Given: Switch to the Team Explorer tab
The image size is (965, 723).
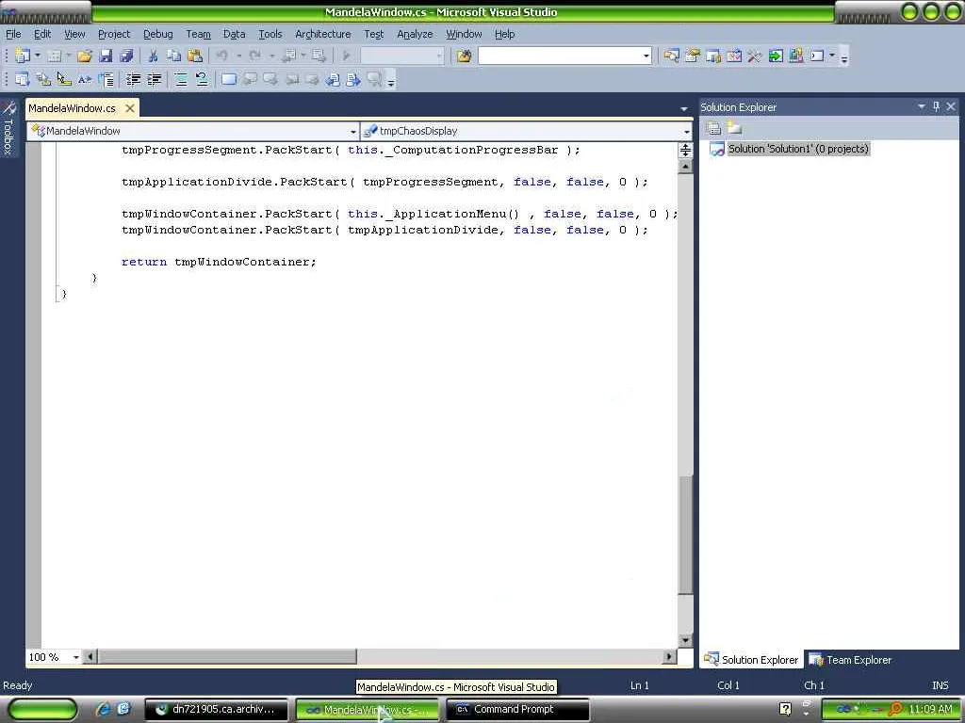Looking at the screenshot, I should [850, 660].
